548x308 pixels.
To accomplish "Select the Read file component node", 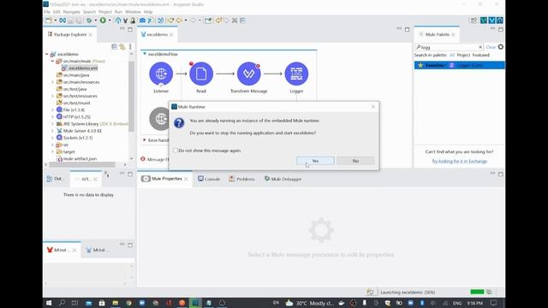I will 201,74.
